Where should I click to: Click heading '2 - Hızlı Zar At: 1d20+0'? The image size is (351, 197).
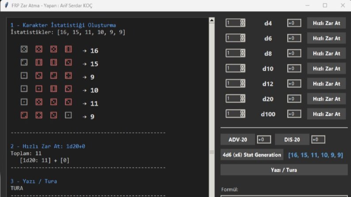(48, 146)
